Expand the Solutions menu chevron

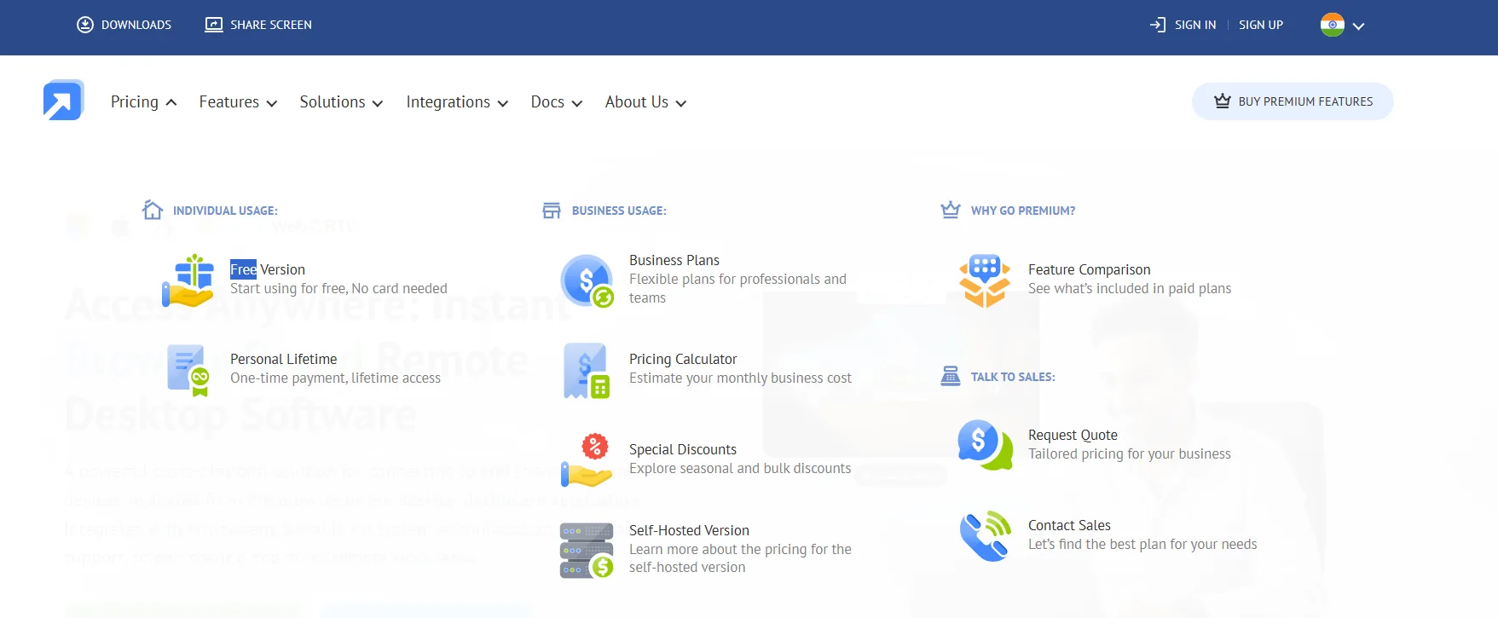(x=378, y=103)
